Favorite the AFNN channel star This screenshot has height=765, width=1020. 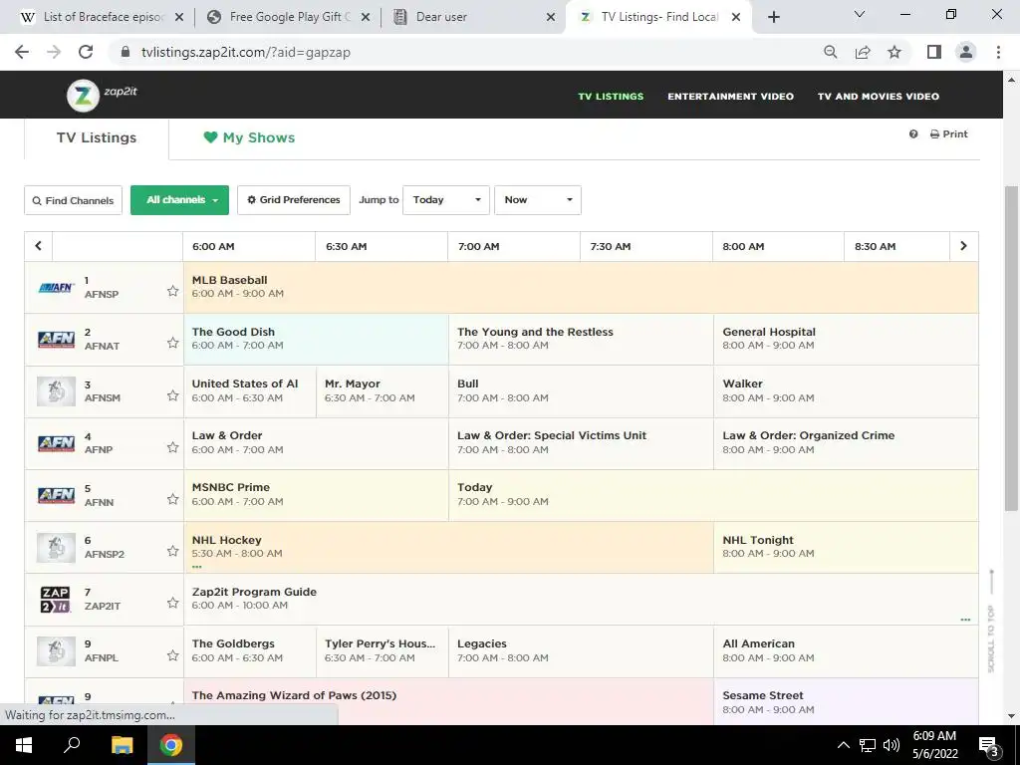172,499
